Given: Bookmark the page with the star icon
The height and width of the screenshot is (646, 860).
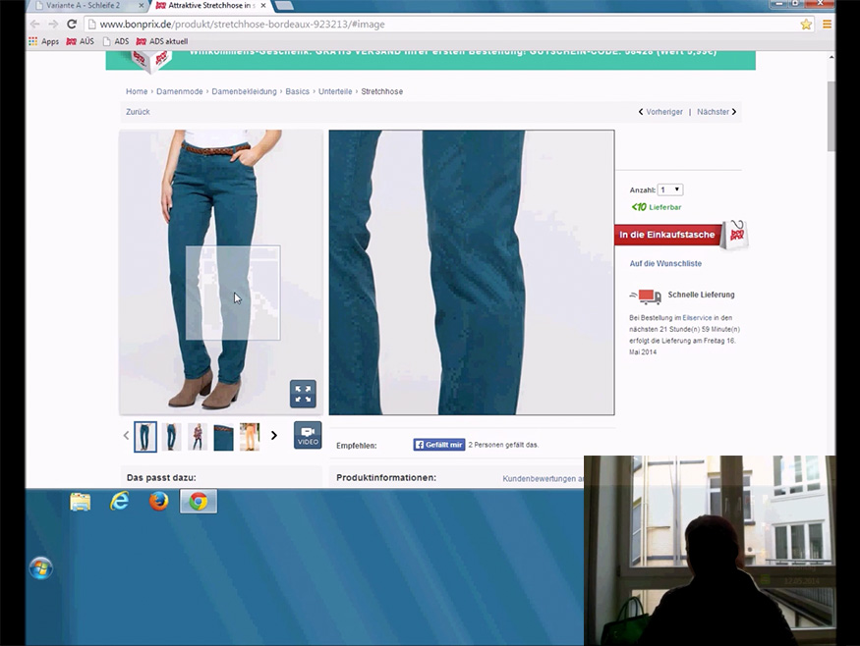Looking at the screenshot, I should [x=806, y=25].
